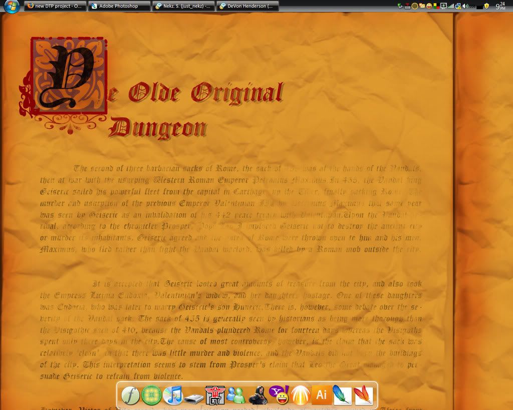Switch to Adobe Photoshop taskbar button
Image resolution: width=513 pixels, height=410 pixels.
(119, 6)
